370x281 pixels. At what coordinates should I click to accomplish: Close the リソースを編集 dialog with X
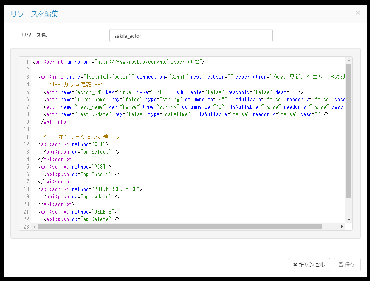click(x=358, y=13)
